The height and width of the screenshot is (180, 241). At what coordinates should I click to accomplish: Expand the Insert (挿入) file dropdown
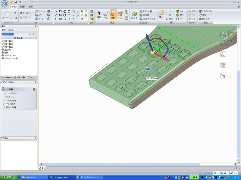pos(161,19)
